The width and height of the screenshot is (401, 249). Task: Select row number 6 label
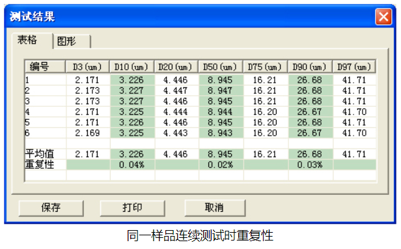[x=27, y=133]
